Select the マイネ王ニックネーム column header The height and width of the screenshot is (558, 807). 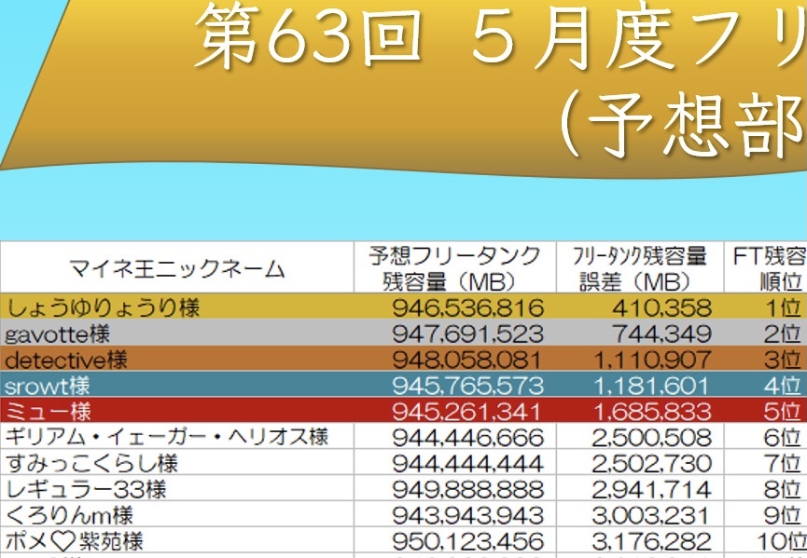176,268
